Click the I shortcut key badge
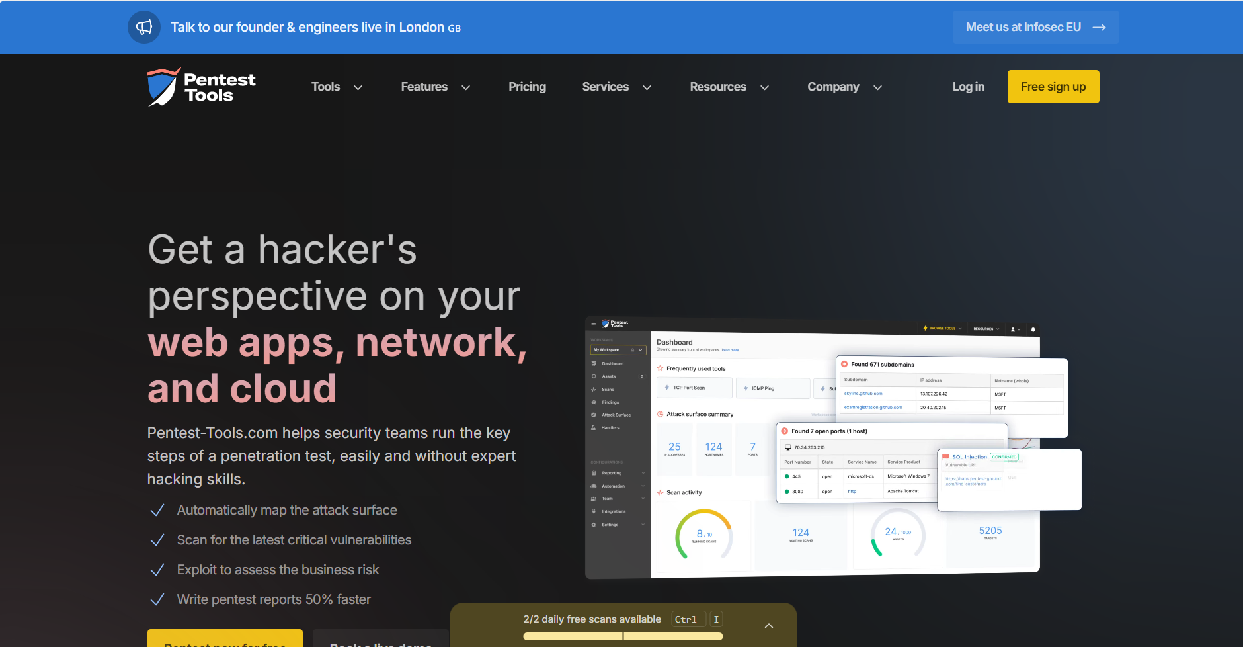This screenshot has height=647, width=1243. [716, 619]
